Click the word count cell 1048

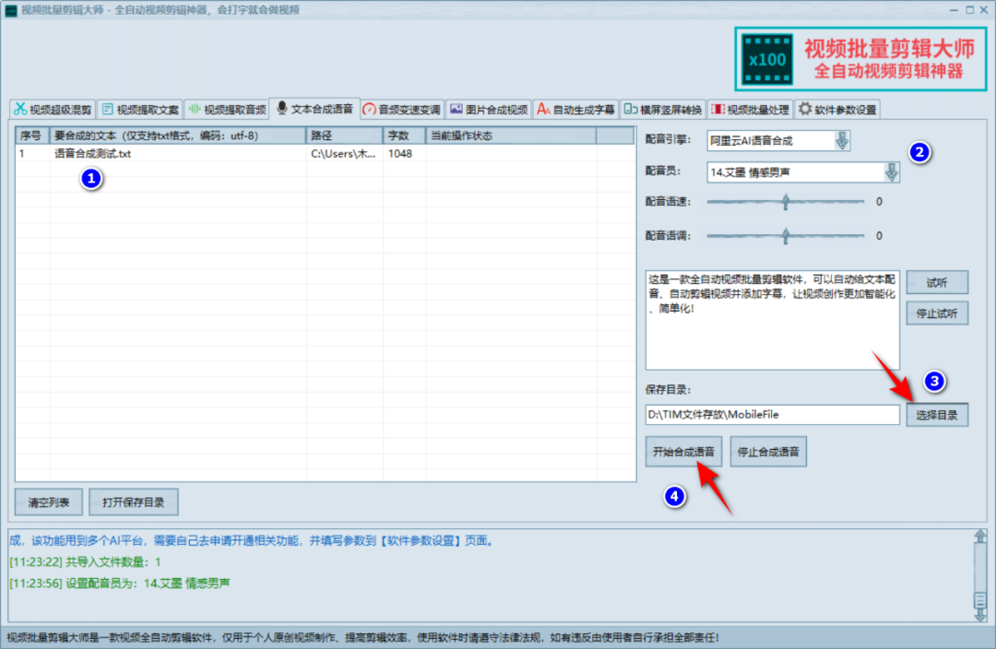[x=400, y=154]
